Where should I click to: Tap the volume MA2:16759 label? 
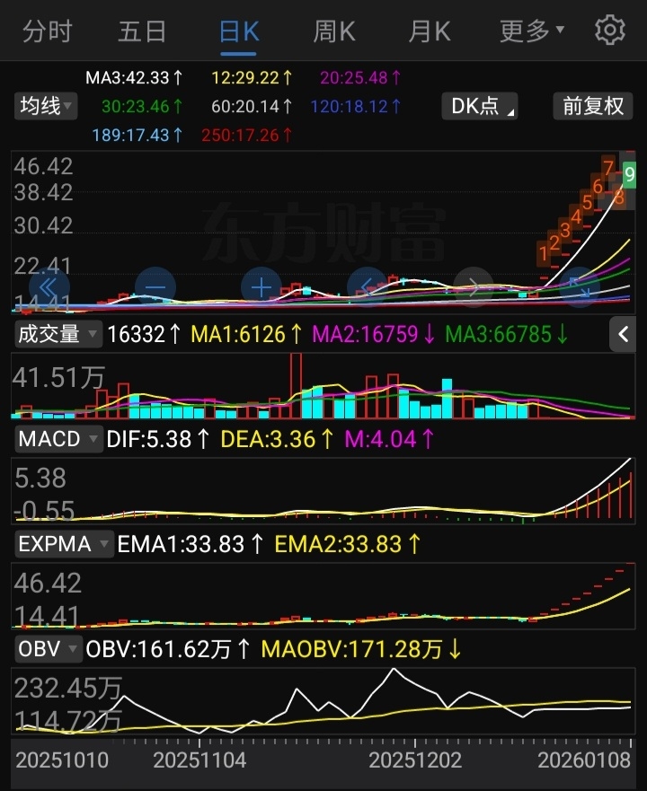click(x=373, y=335)
